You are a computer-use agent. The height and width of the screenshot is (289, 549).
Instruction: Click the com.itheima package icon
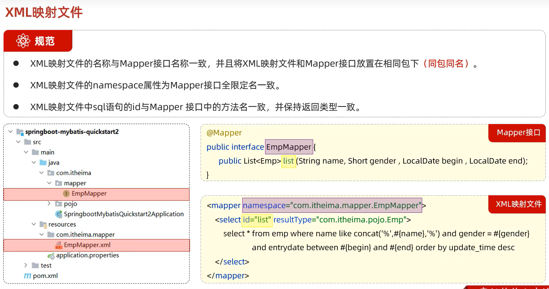click(51, 173)
